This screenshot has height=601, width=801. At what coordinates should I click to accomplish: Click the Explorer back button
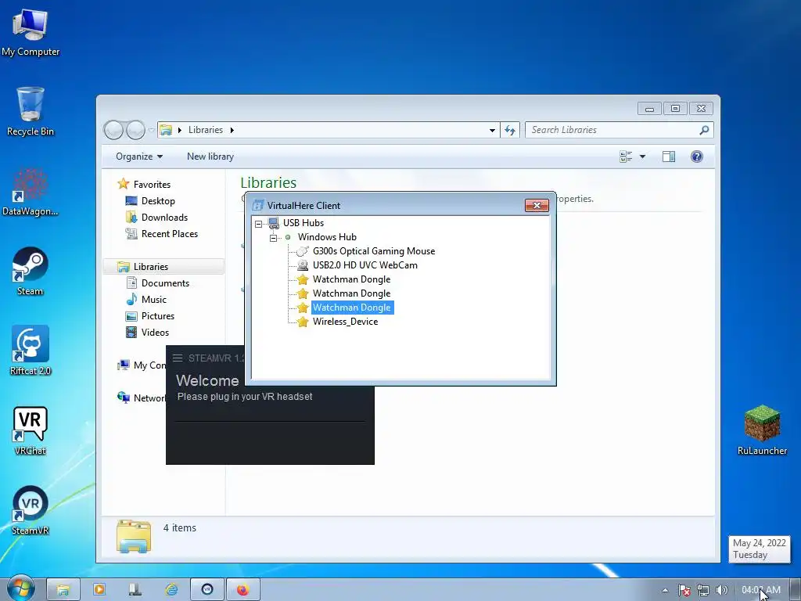pos(113,131)
